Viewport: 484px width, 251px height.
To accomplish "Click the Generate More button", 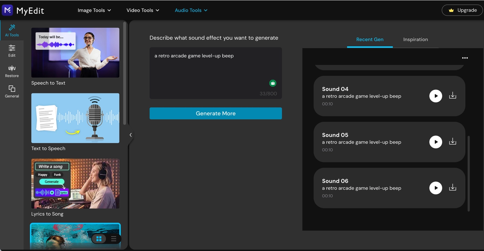I will (x=215, y=113).
